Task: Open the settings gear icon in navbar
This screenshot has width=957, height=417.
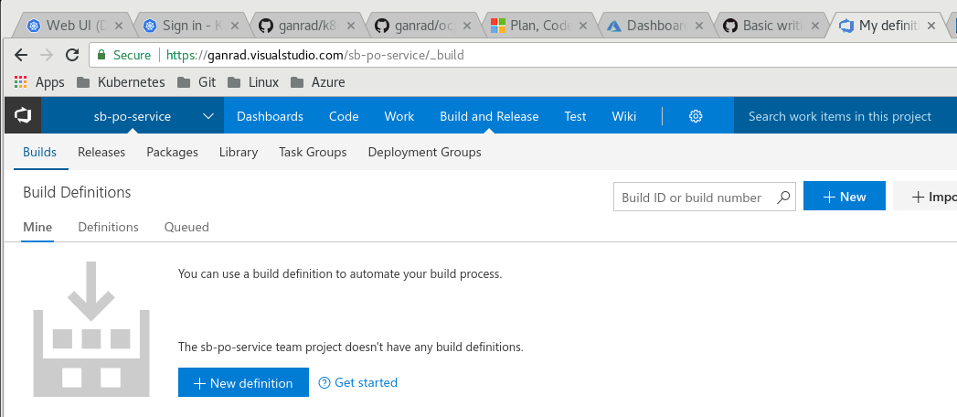Action: pyautogui.click(x=696, y=116)
